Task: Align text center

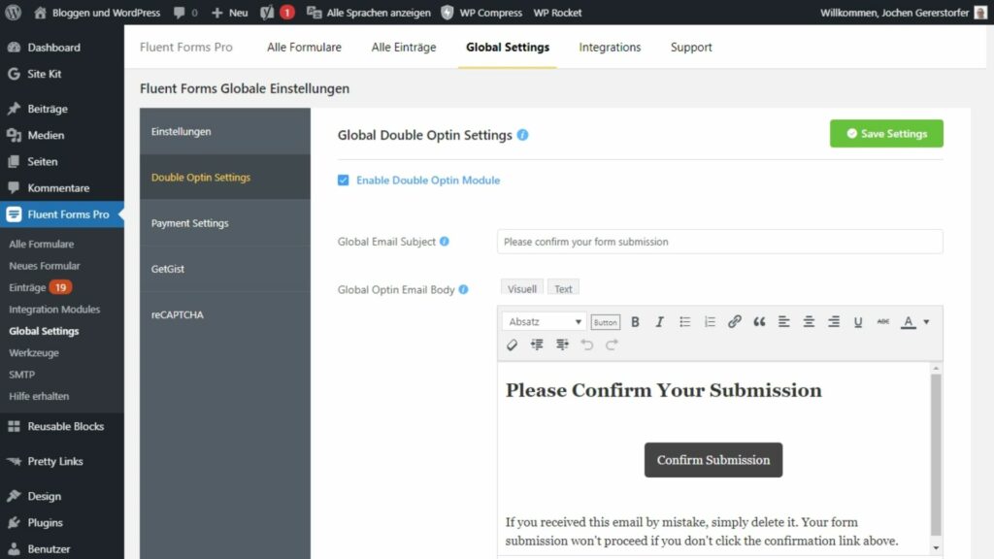Action: click(x=809, y=322)
